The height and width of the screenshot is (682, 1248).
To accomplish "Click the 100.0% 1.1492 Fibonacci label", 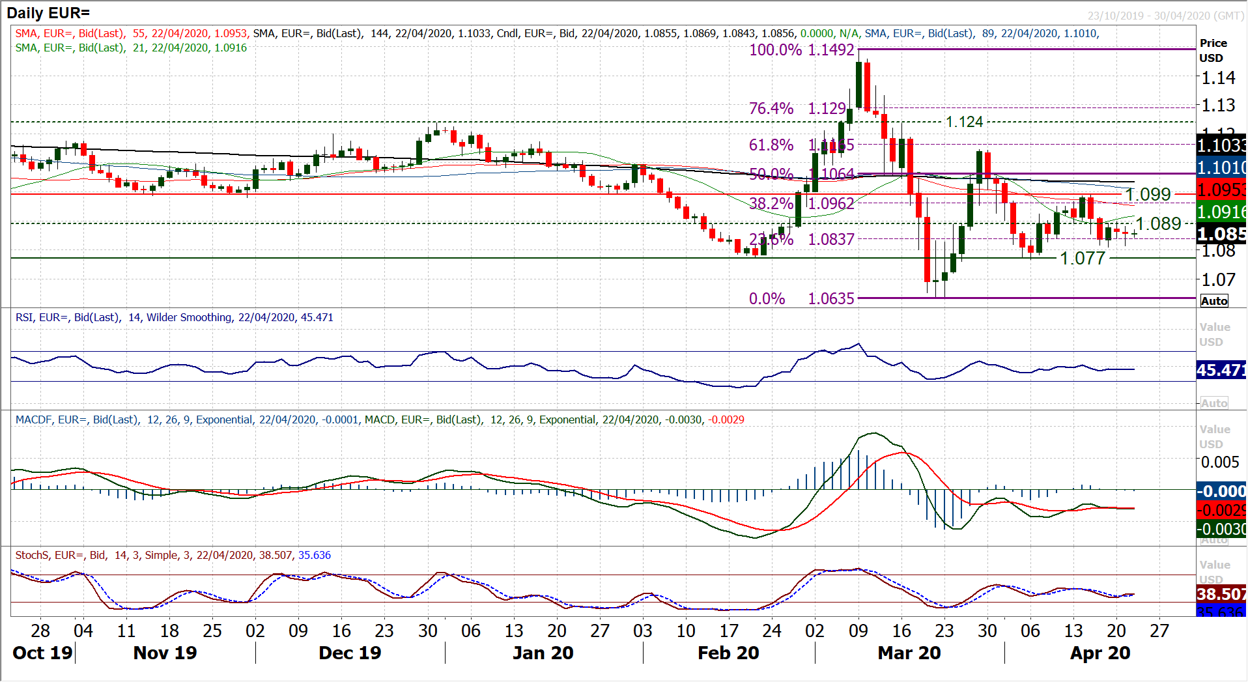I will (801, 50).
